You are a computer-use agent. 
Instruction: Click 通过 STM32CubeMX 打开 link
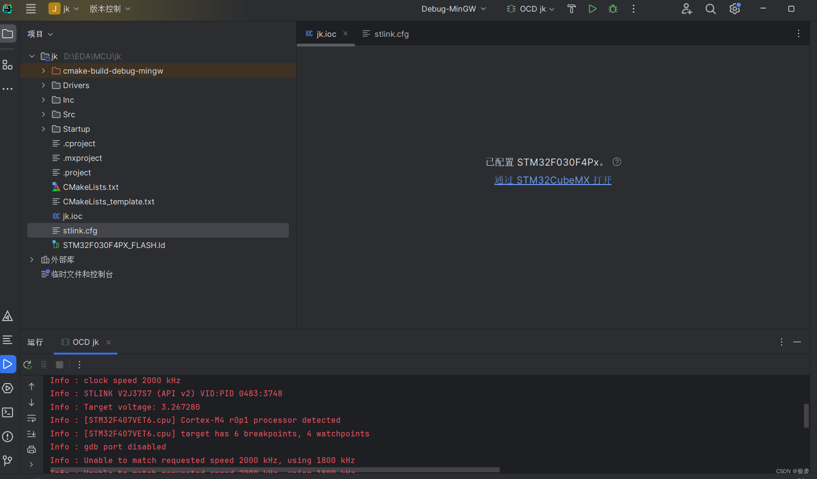(x=553, y=180)
